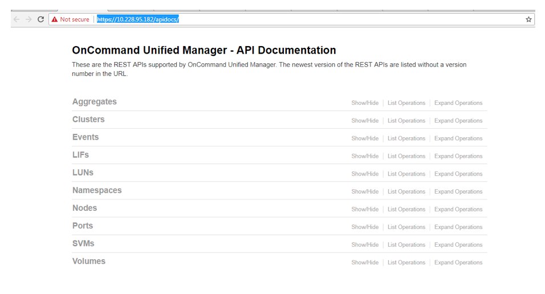Click the API Documentation page heading

(x=204, y=50)
